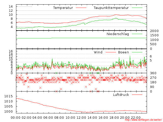Viewport: 163px width, 122px height.
Task: Click the 14:00 time axis label
Action: [92, 118]
